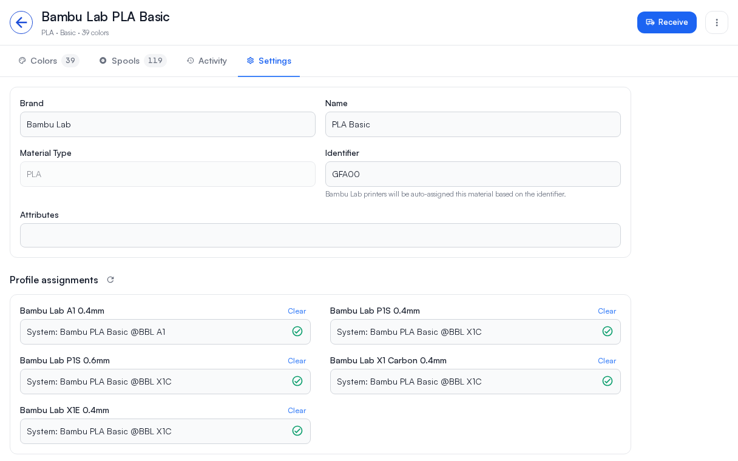Clear the Bambu Lab X1E 0.4mm profile
Screen dimensions: 738x461
(297, 411)
